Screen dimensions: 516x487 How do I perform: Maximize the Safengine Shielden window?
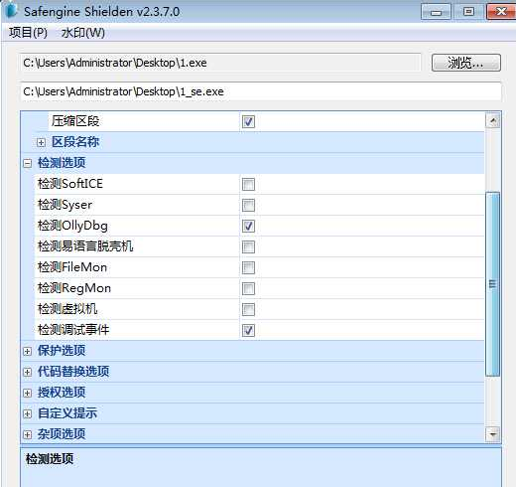coord(468,12)
